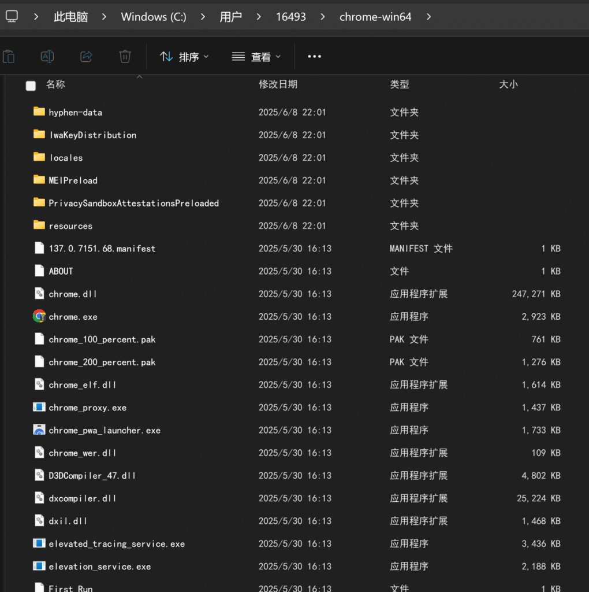Click the paste clipboard toolbar icon

[8, 57]
